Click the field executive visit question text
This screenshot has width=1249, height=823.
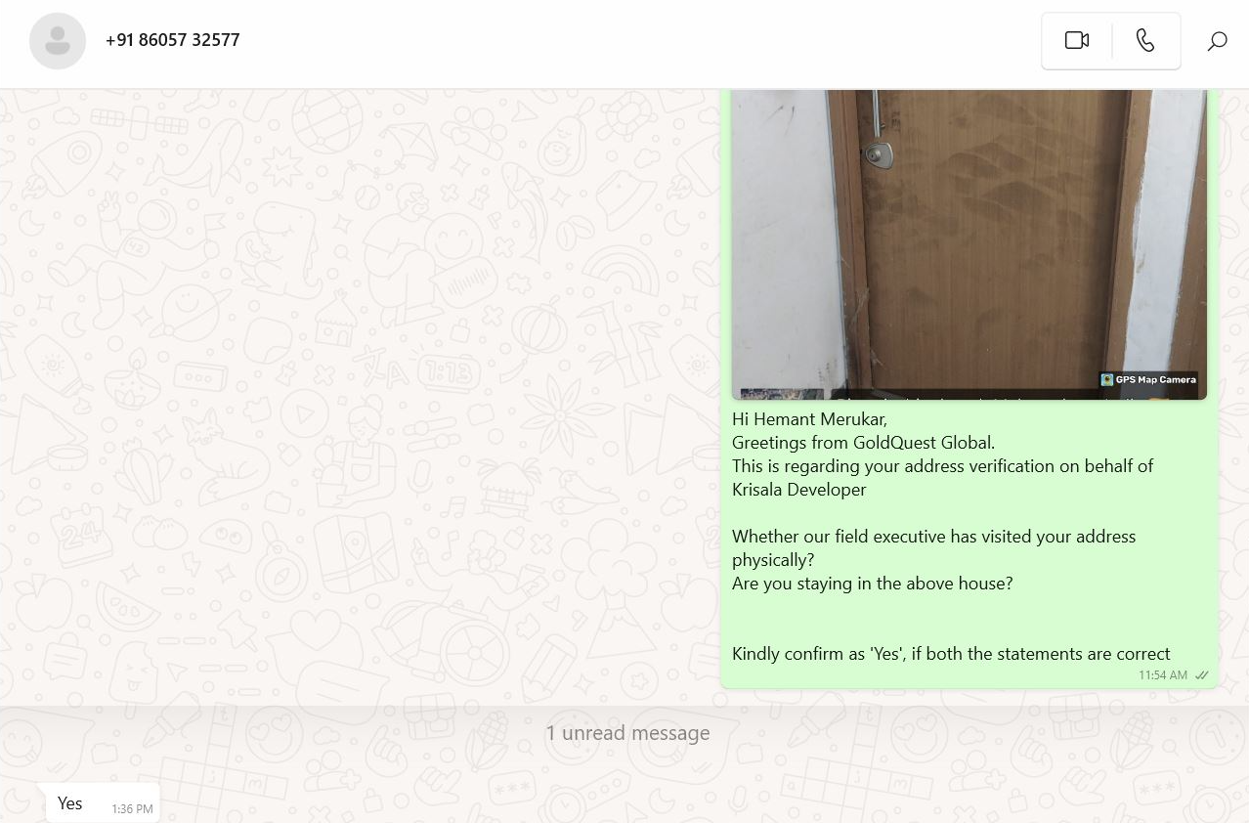point(933,548)
